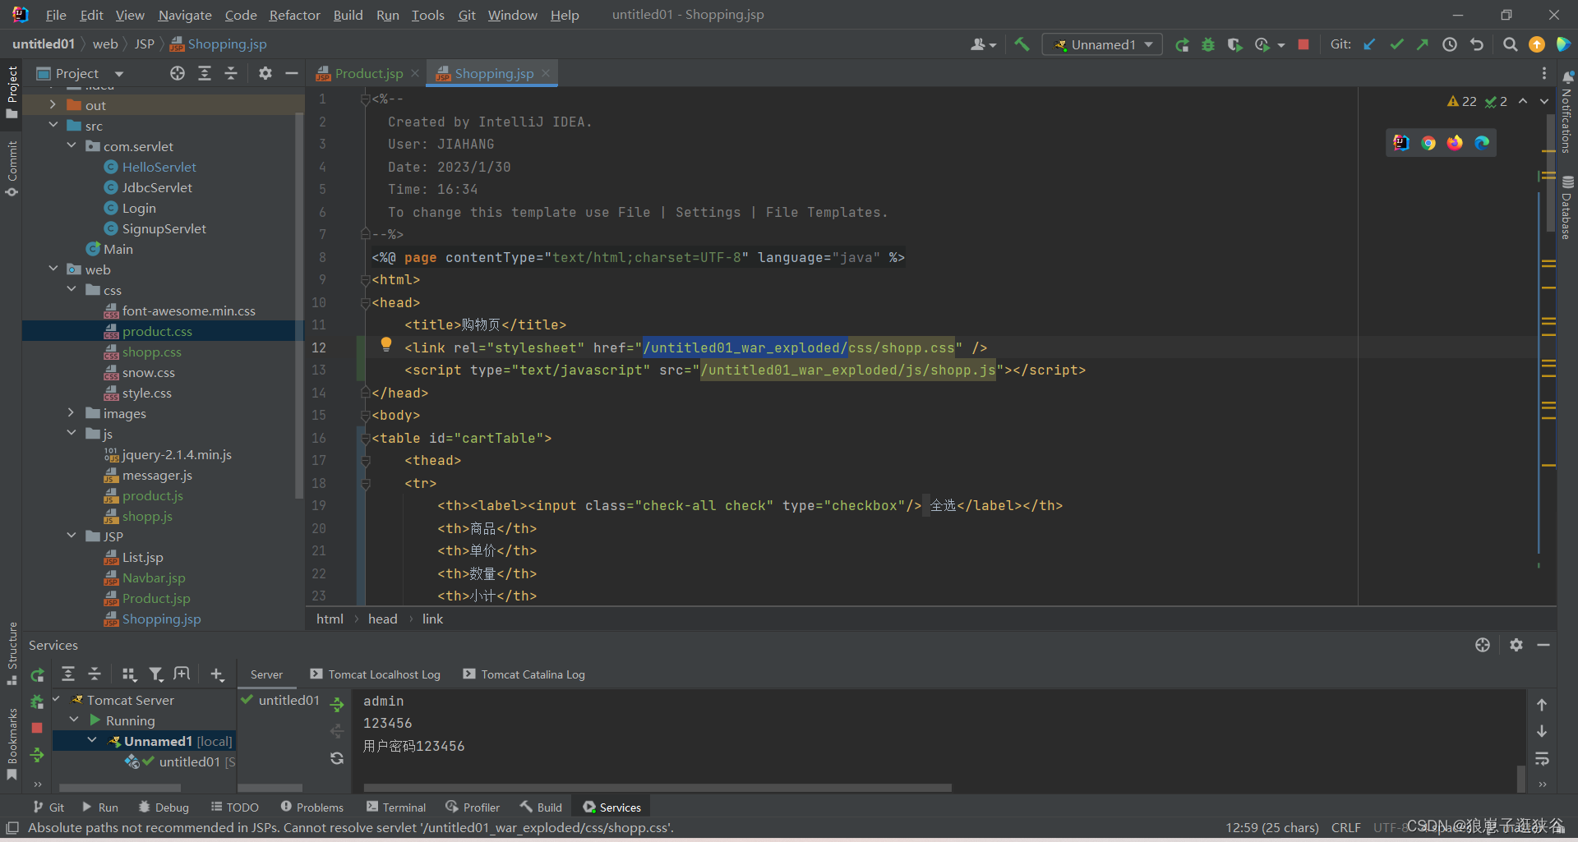1578x842 pixels.
Task: Switch to the Tomcat Catalina Log tab
Action: point(532,674)
